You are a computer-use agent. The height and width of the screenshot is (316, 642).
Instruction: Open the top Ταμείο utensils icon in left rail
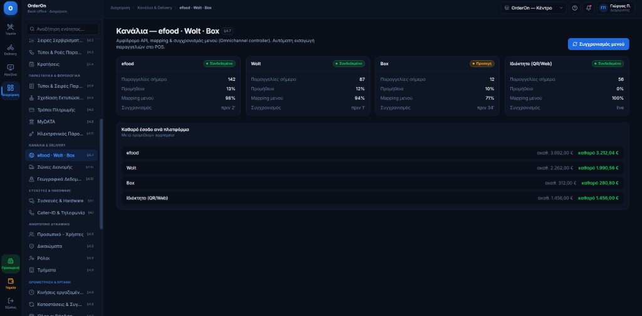coord(11,27)
